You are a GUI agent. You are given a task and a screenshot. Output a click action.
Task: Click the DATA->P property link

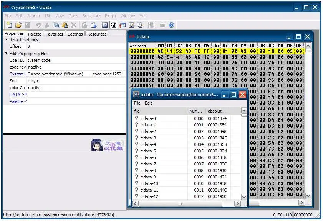point(18,95)
